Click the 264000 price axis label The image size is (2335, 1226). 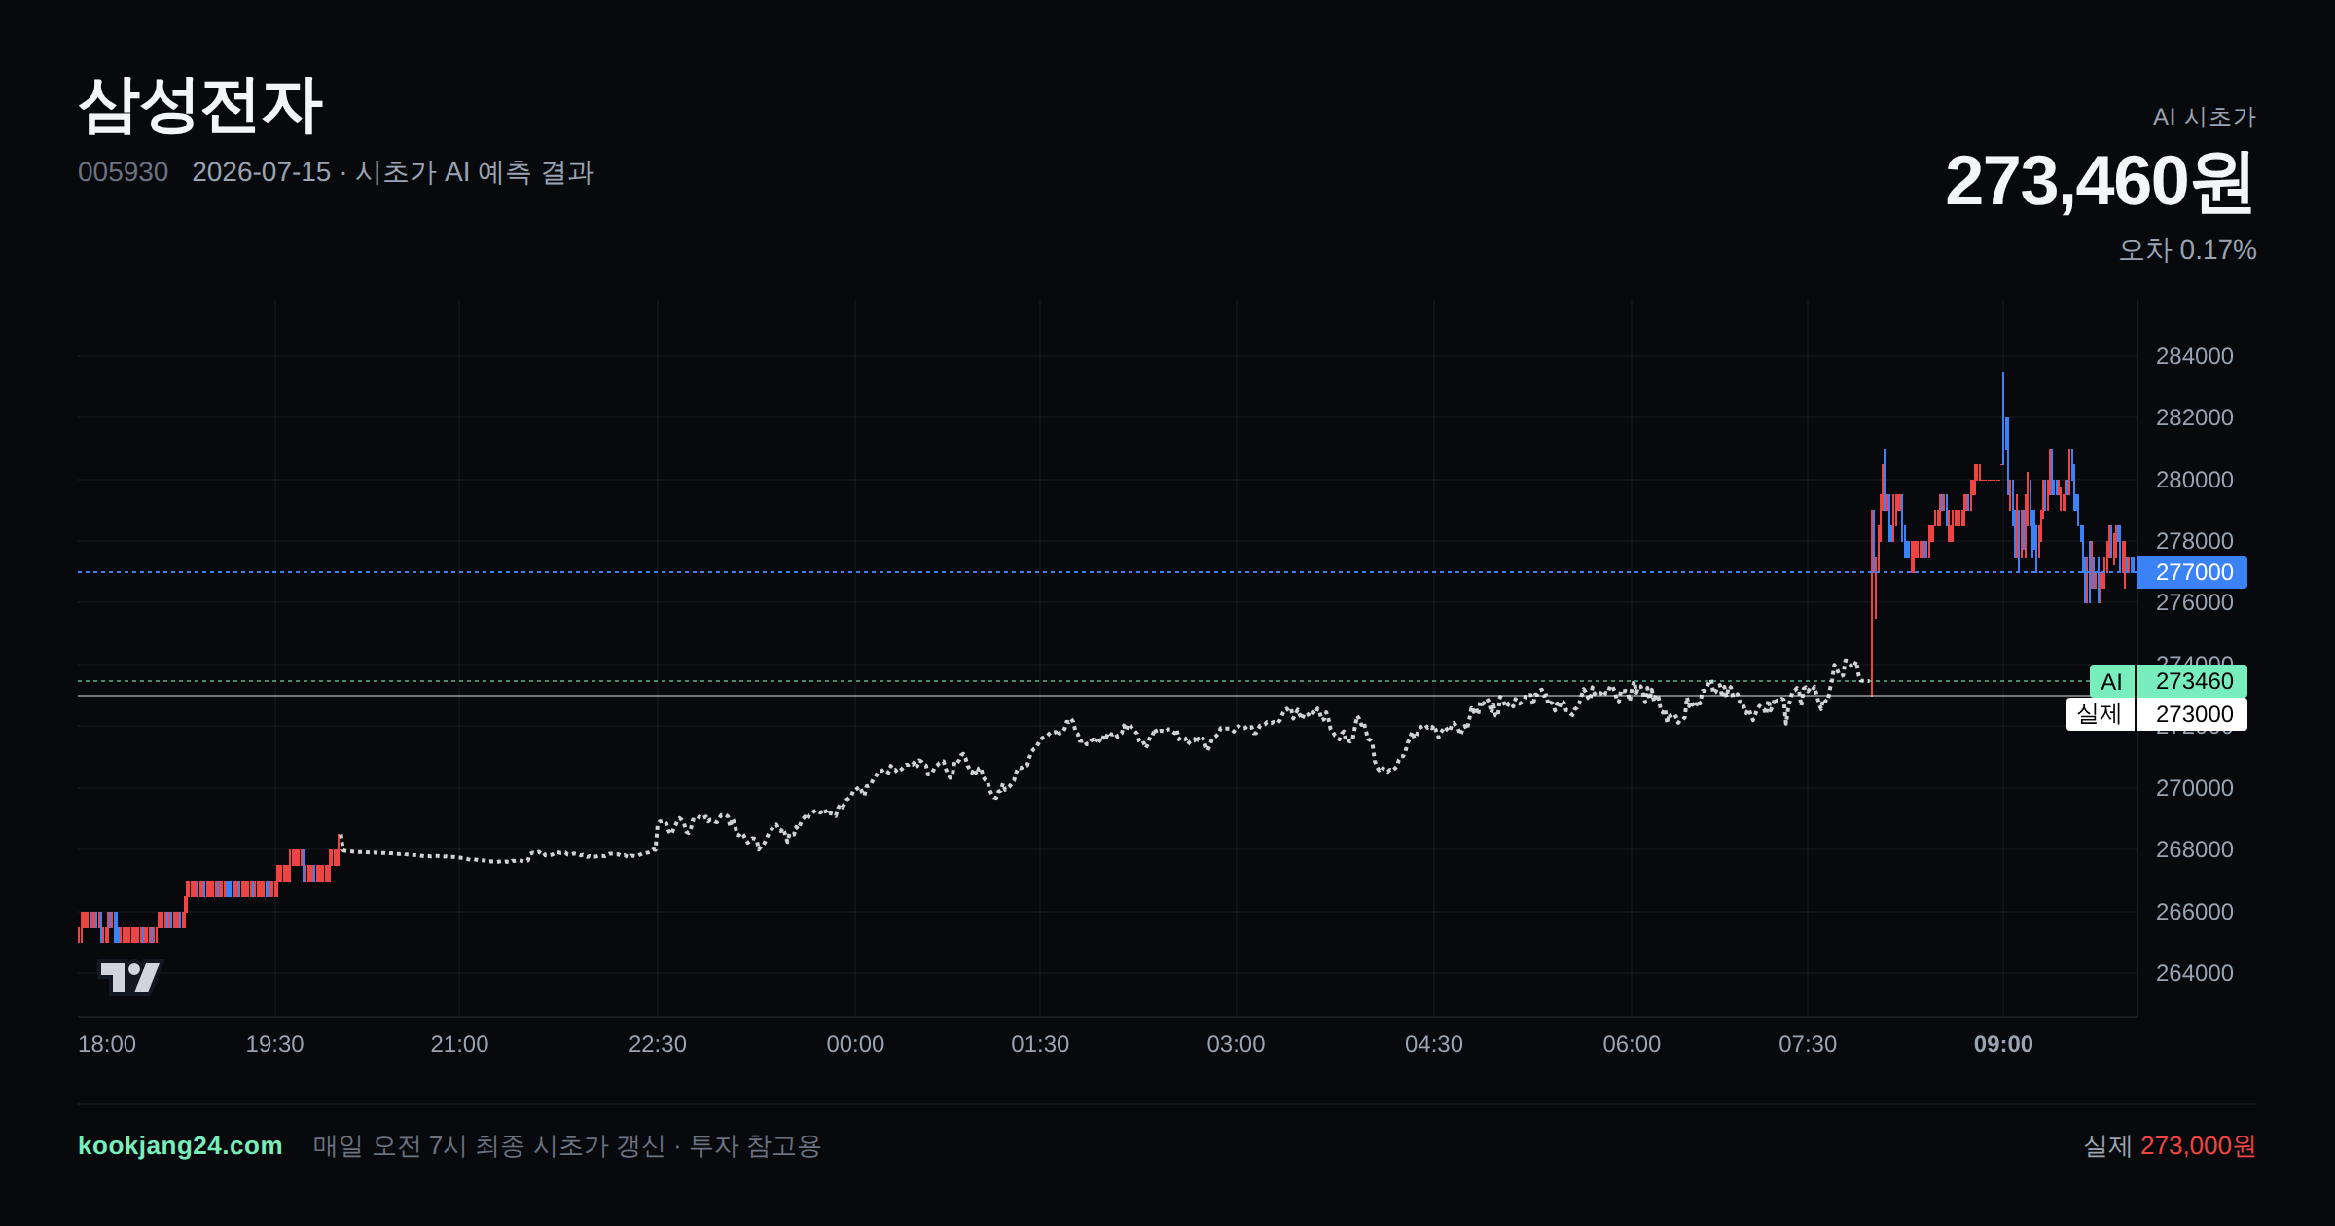[2195, 973]
